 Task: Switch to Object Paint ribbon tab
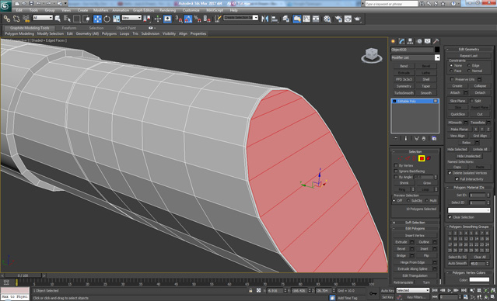point(126,28)
